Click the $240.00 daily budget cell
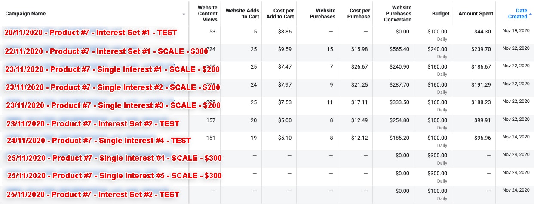 (x=437, y=49)
